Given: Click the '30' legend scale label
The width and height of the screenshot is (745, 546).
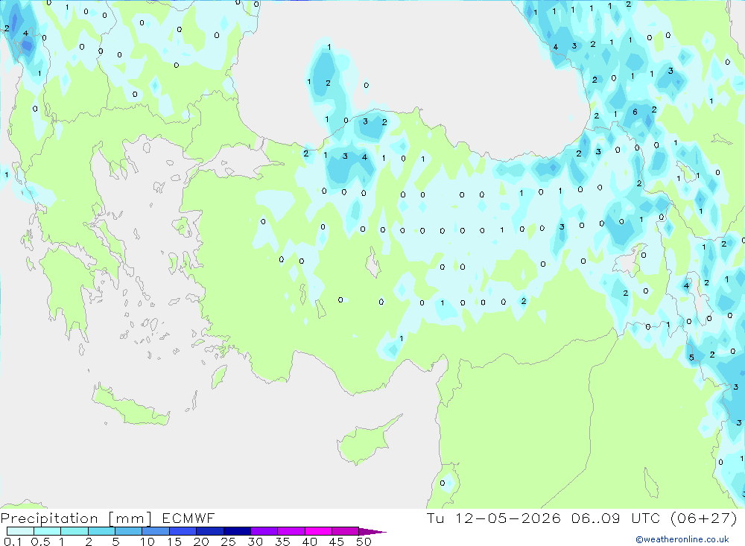Looking at the screenshot, I should (x=255, y=542).
